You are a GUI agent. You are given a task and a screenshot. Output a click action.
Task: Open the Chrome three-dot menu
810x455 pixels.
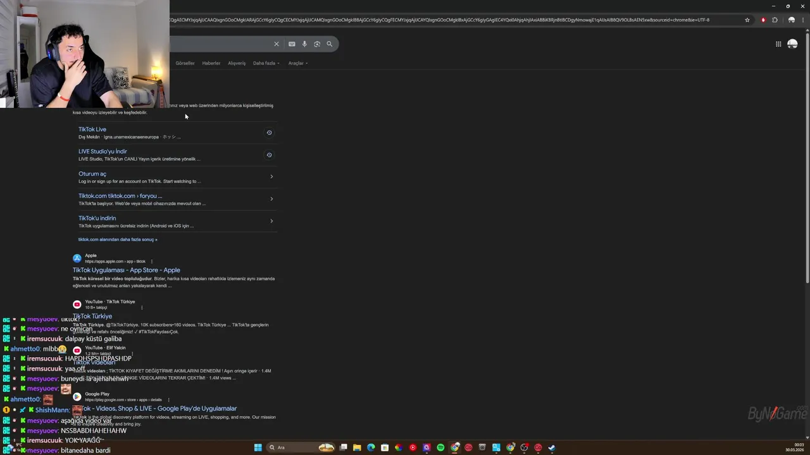click(803, 20)
